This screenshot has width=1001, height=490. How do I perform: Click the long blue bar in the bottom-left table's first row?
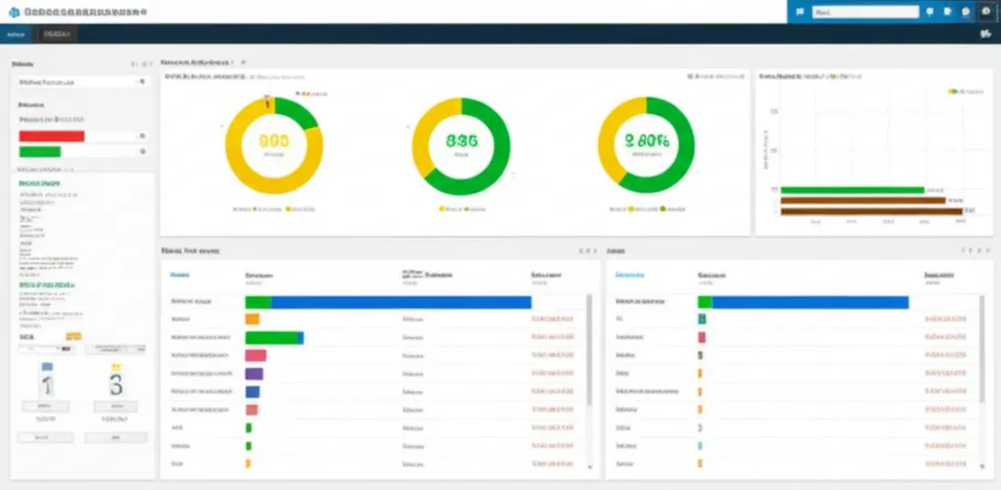tap(401, 302)
